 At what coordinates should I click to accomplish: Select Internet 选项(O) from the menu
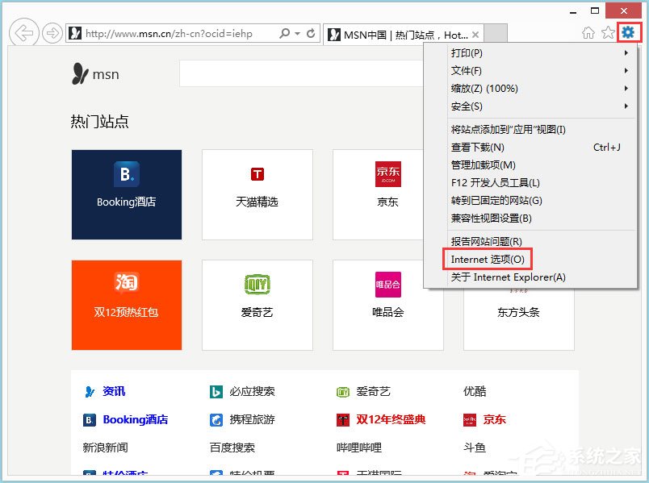pyautogui.click(x=487, y=260)
